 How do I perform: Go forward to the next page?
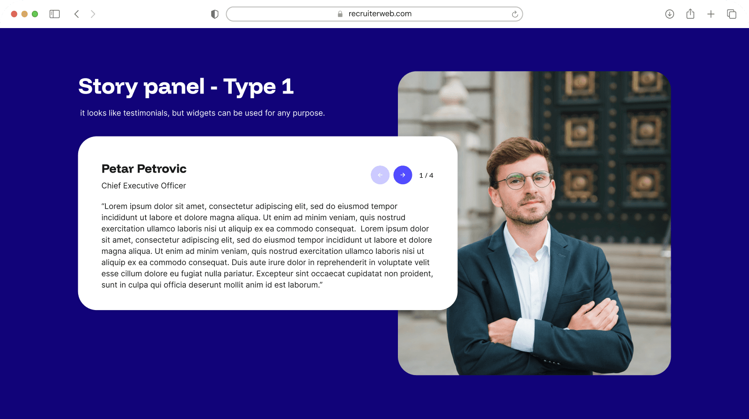click(93, 14)
